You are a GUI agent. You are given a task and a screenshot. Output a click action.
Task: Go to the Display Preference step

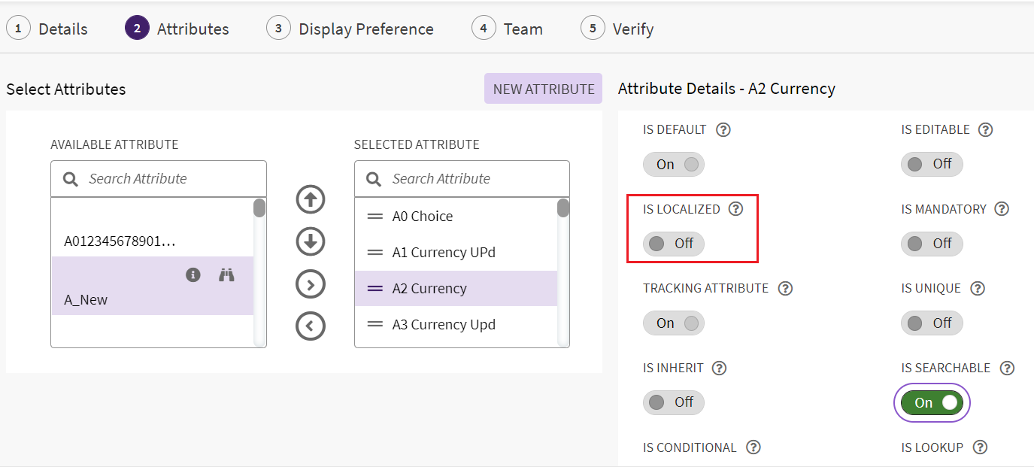[350, 29]
